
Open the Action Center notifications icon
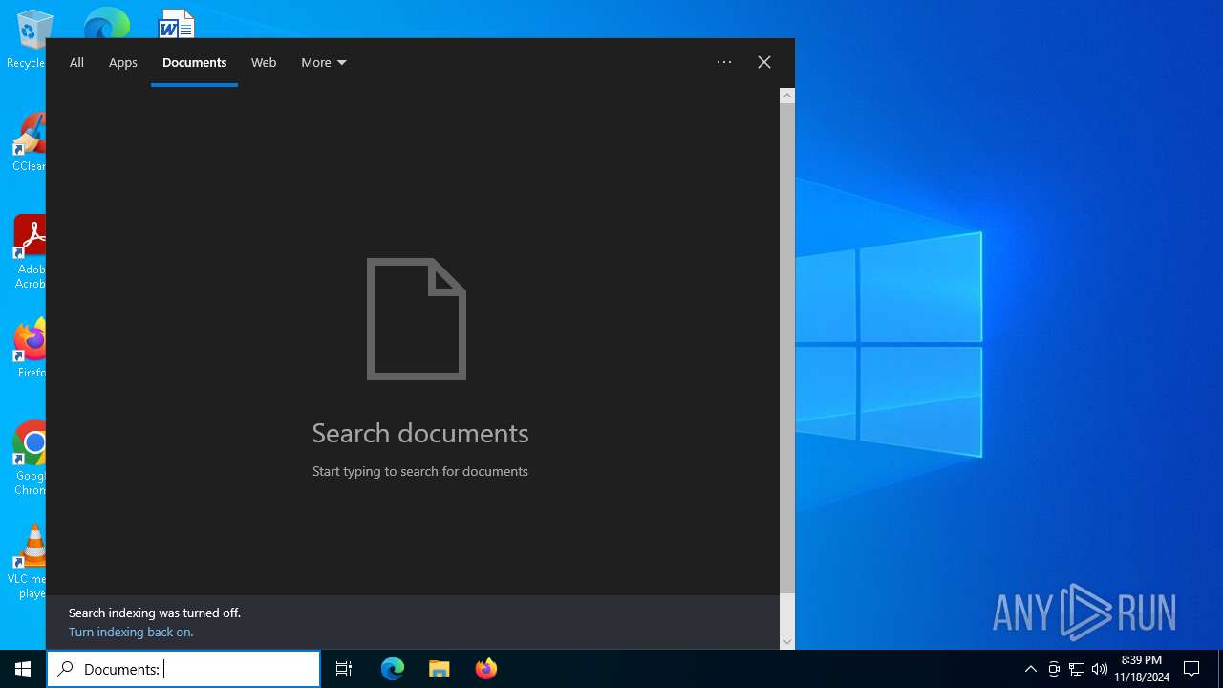coord(1191,669)
